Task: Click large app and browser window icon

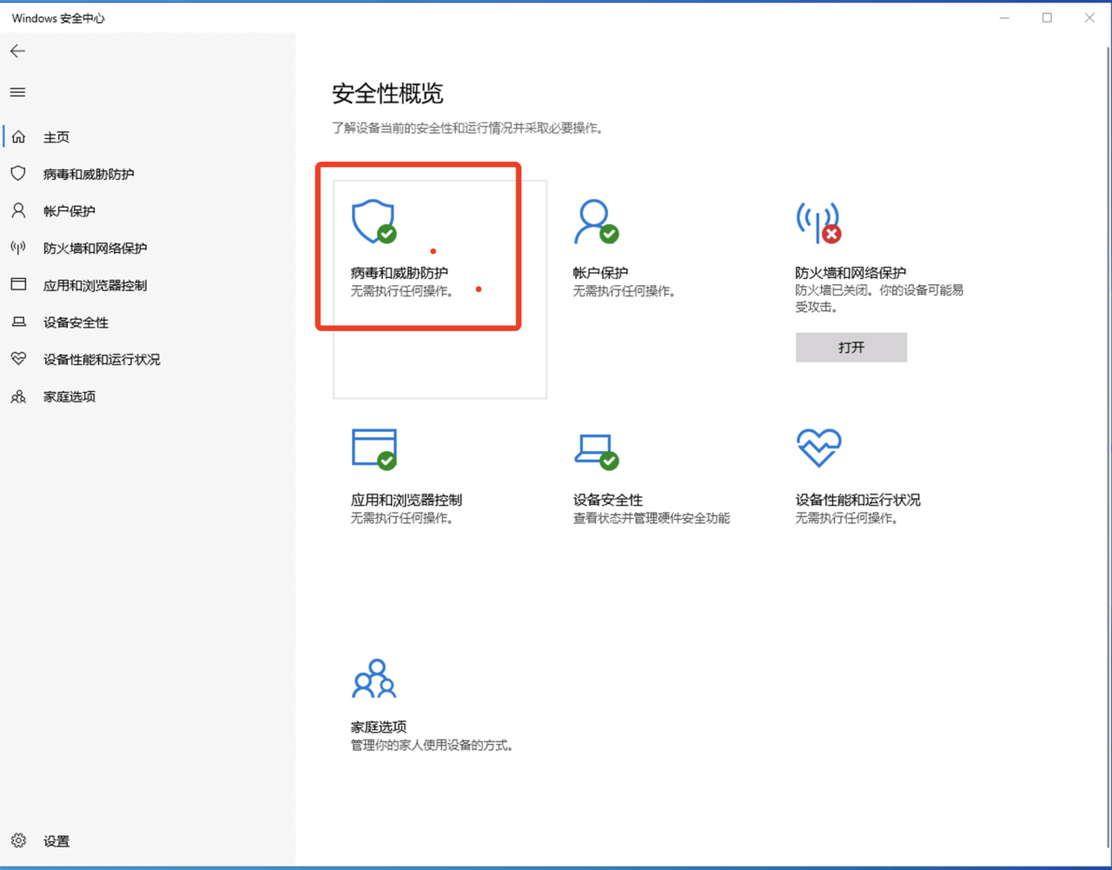Action: [x=374, y=449]
